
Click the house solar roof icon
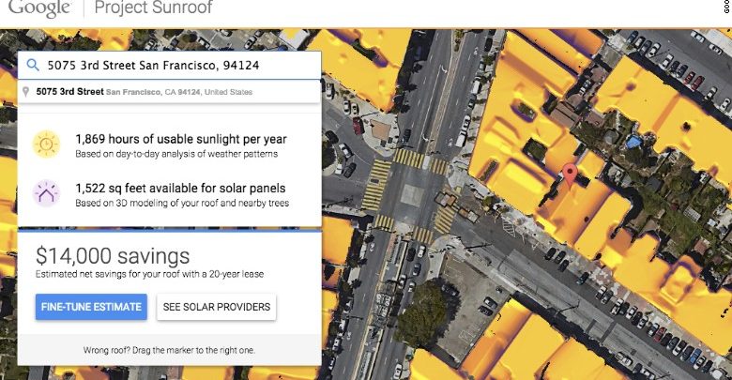point(46,193)
